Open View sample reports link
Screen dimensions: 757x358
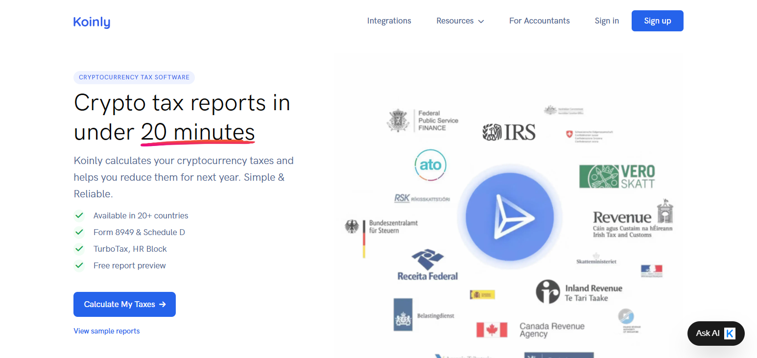tap(107, 331)
